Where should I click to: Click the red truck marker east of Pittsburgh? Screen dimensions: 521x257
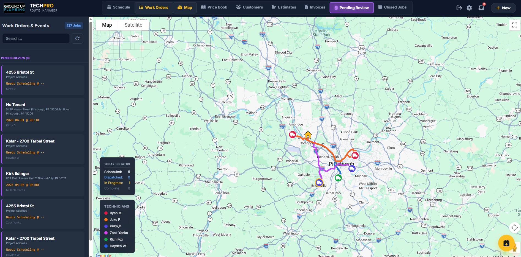(355, 155)
